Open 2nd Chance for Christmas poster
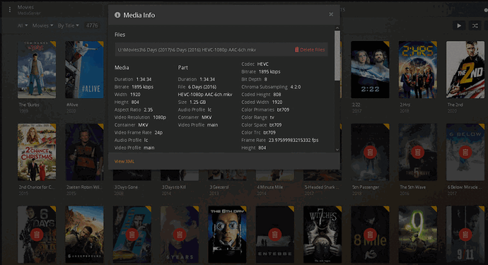The height and width of the screenshot is (265, 488). pyautogui.click(x=37, y=152)
